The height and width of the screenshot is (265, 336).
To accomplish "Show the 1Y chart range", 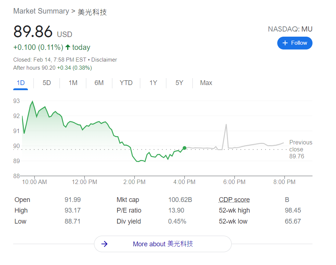I will pyautogui.click(x=153, y=83).
